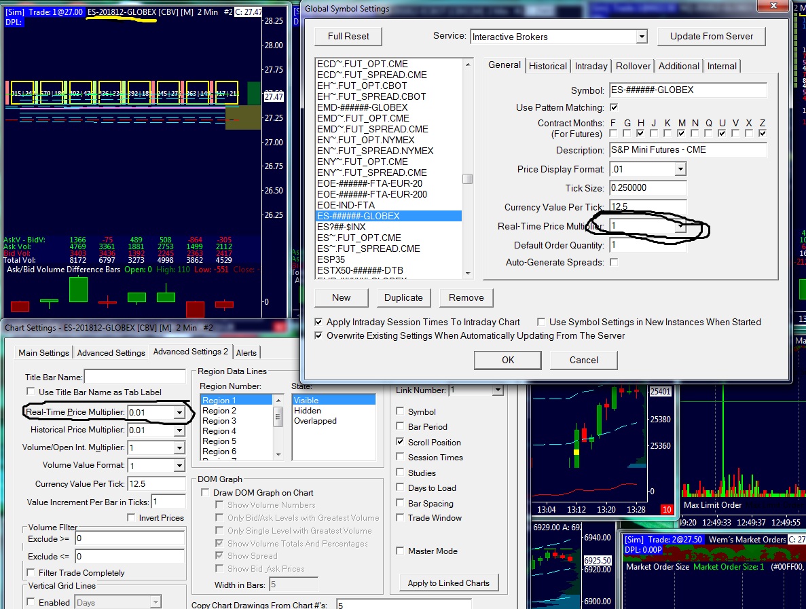
Task: Expand the Price Display Format dropdown
Action: (680, 169)
